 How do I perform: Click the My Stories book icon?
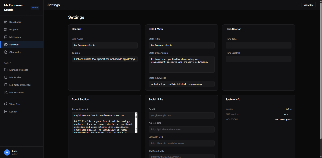coord(6,77)
